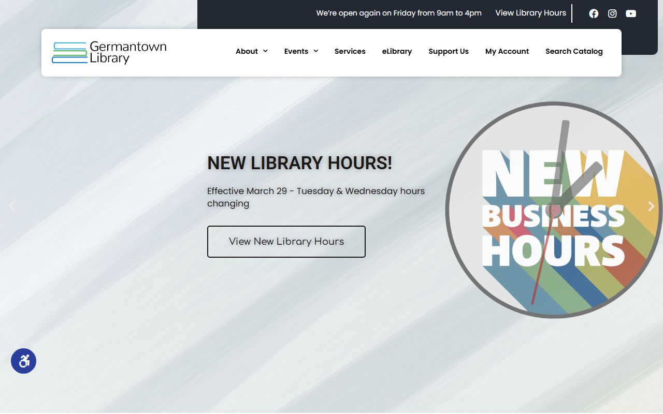Viewport: 663px width, 414px height.
Task: Click the Germantown Library logo
Action: [109, 53]
